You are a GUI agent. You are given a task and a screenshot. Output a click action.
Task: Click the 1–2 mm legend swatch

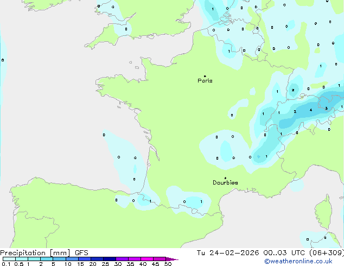pyautogui.click(x=34, y=259)
